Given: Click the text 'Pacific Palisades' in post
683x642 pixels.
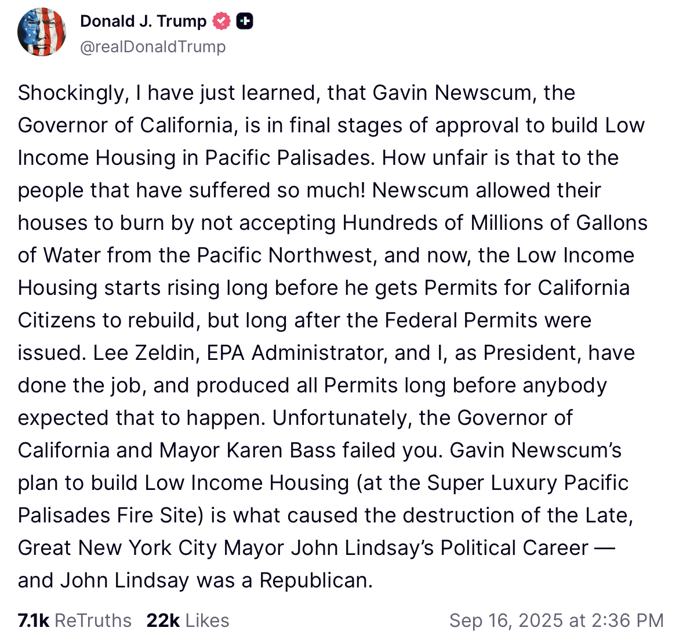Looking at the screenshot, I should coord(287,158).
